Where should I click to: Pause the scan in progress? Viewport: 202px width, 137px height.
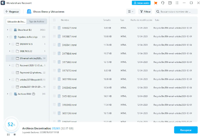[x=8, y=134]
